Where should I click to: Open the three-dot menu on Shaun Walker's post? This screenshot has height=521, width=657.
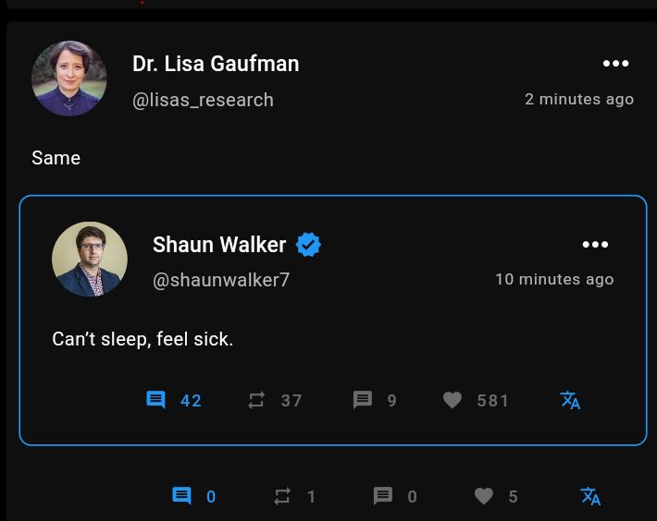tap(595, 245)
